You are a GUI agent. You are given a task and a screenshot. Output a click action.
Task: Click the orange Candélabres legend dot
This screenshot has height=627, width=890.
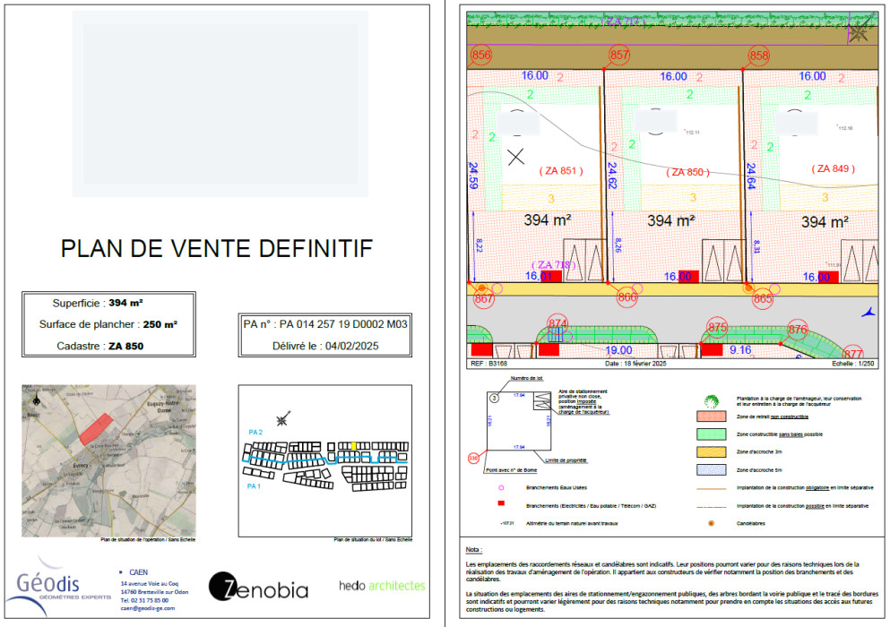(711, 520)
